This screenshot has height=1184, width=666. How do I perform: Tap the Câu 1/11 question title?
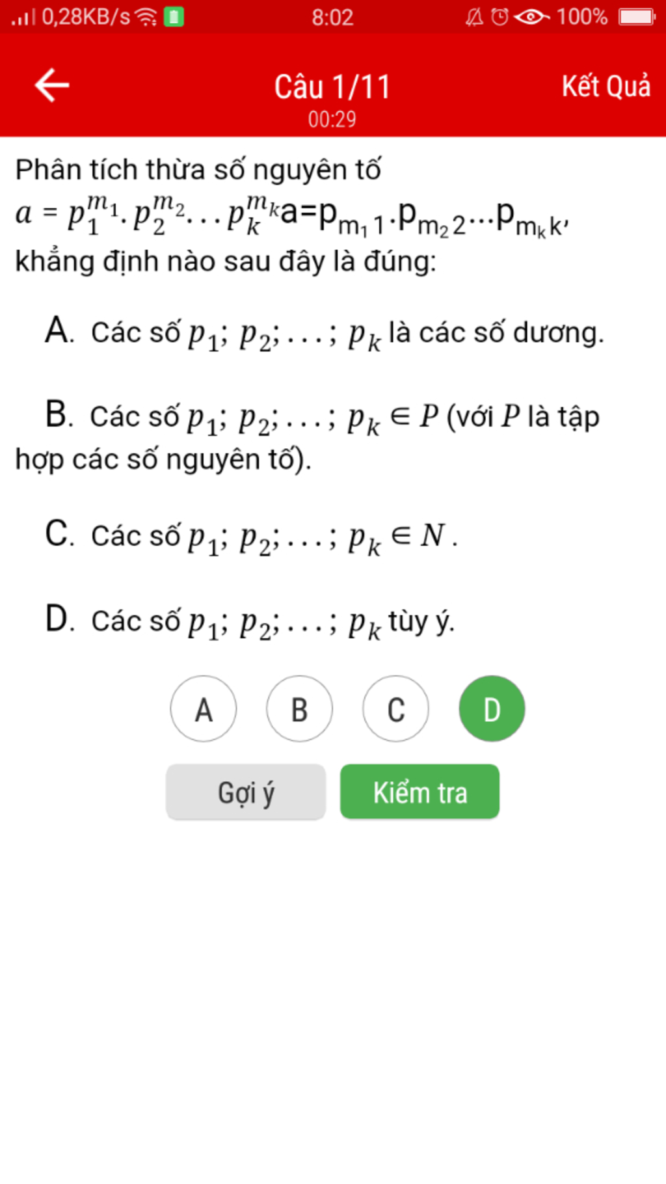click(332, 87)
